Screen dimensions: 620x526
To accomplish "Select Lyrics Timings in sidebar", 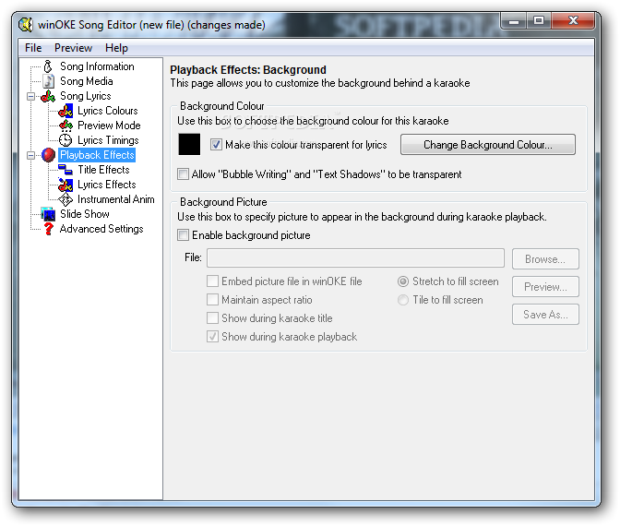I will tap(108, 140).
